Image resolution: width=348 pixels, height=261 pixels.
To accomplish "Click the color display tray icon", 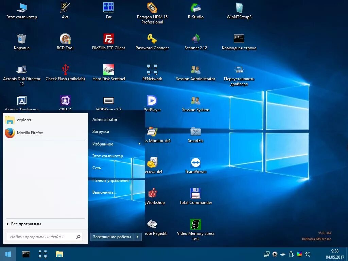I will click(299, 254).
